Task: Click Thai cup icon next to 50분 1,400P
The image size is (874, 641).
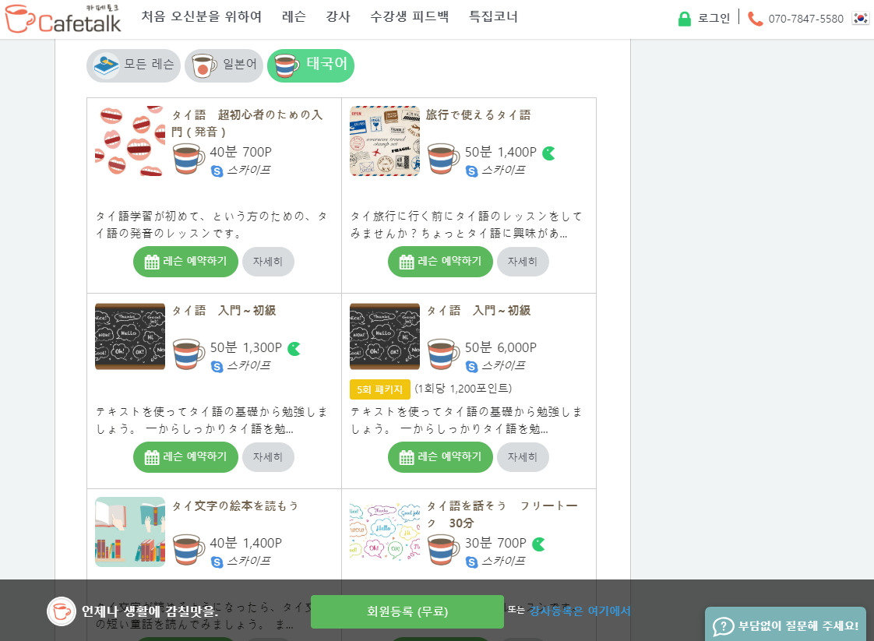Action: tap(443, 159)
